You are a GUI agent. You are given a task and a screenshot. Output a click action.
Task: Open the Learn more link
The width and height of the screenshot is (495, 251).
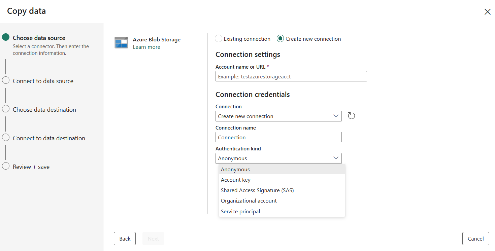pos(146,47)
